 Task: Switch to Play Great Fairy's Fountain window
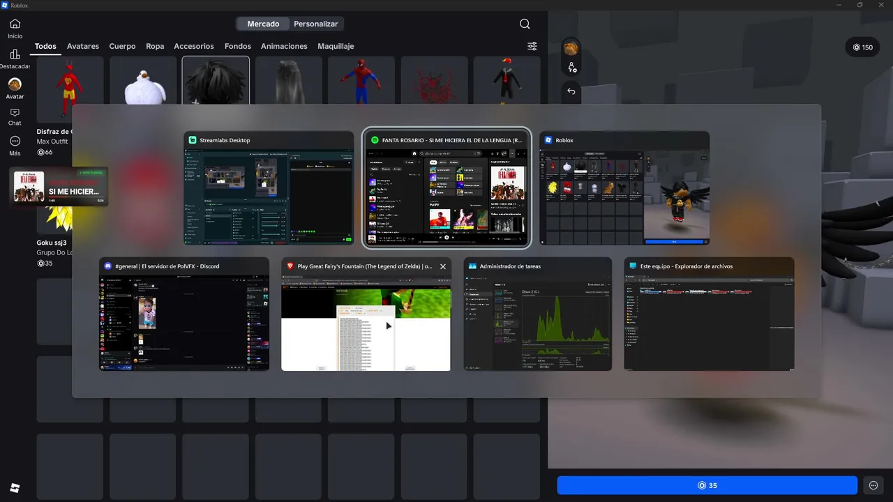(366, 314)
